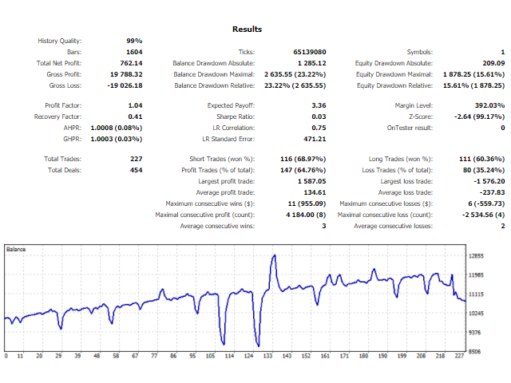Select the Margin Level 392.03% value
Screen dimensions: 511x383
pos(489,105)
